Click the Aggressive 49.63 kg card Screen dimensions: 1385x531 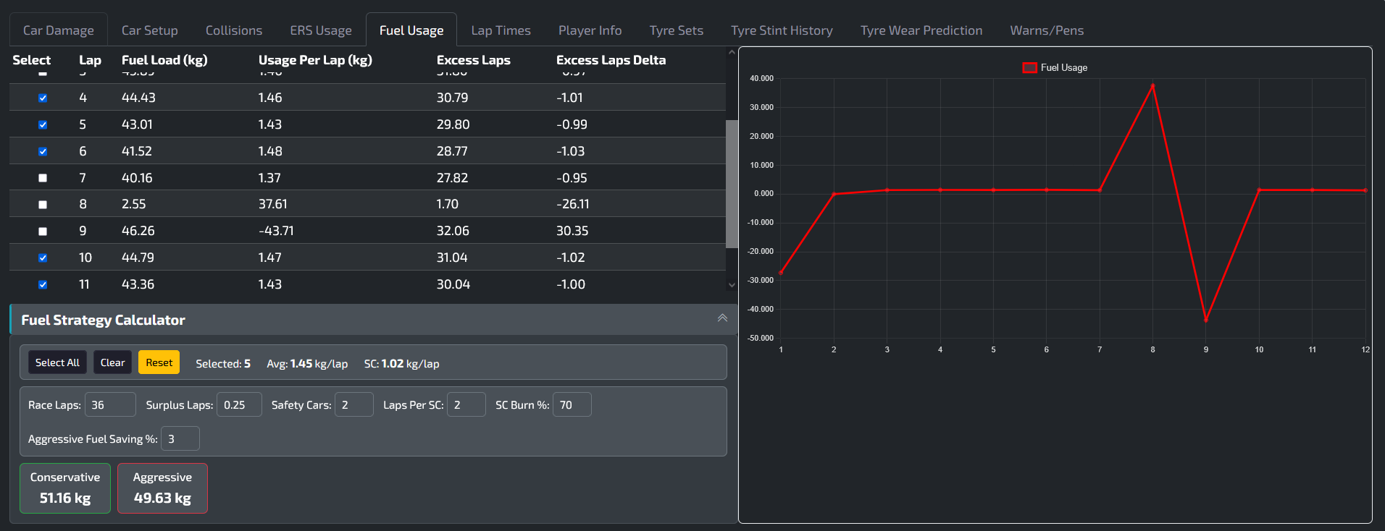[x=162, y=488]
